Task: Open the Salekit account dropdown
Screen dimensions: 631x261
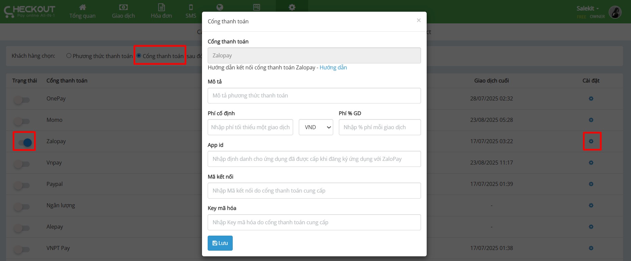Action: click(x=588, y=8)
